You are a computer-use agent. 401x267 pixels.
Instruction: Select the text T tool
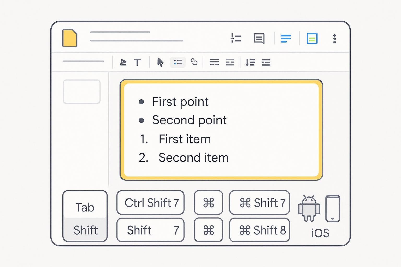137,62
